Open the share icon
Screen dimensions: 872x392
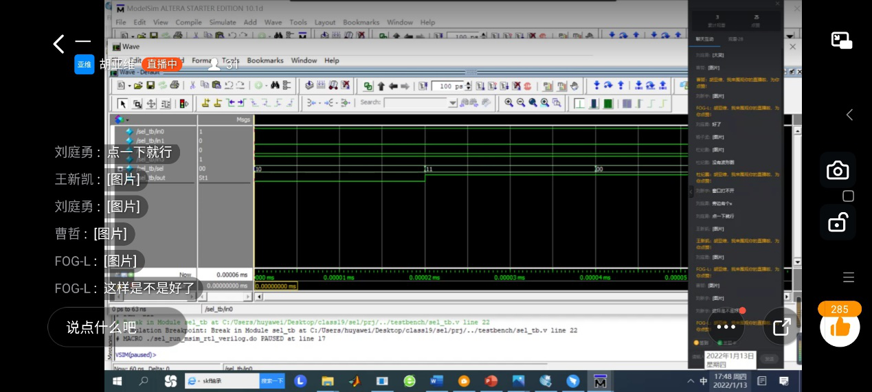781,327
